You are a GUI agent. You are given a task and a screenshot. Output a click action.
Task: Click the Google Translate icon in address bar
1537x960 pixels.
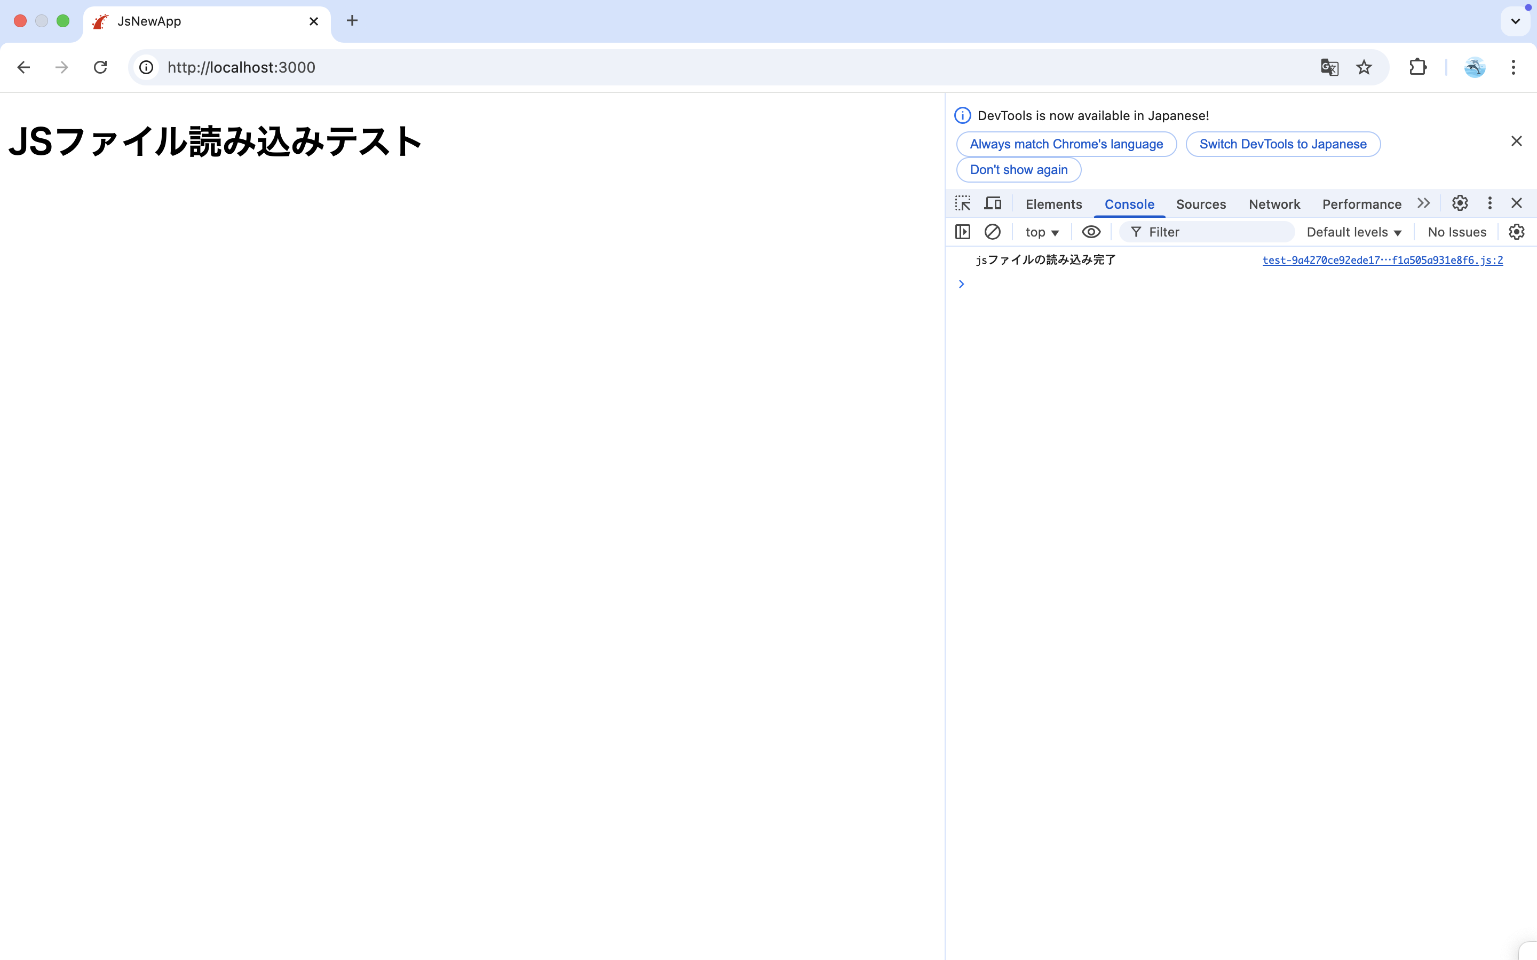click(1329, 67)
